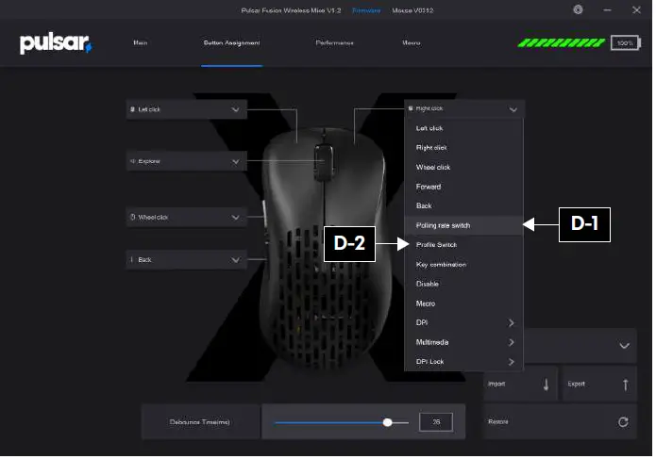Screen dimensions: 656x459
Task: Expand the Left click assignment dropdown
Action: coord(236,110)
